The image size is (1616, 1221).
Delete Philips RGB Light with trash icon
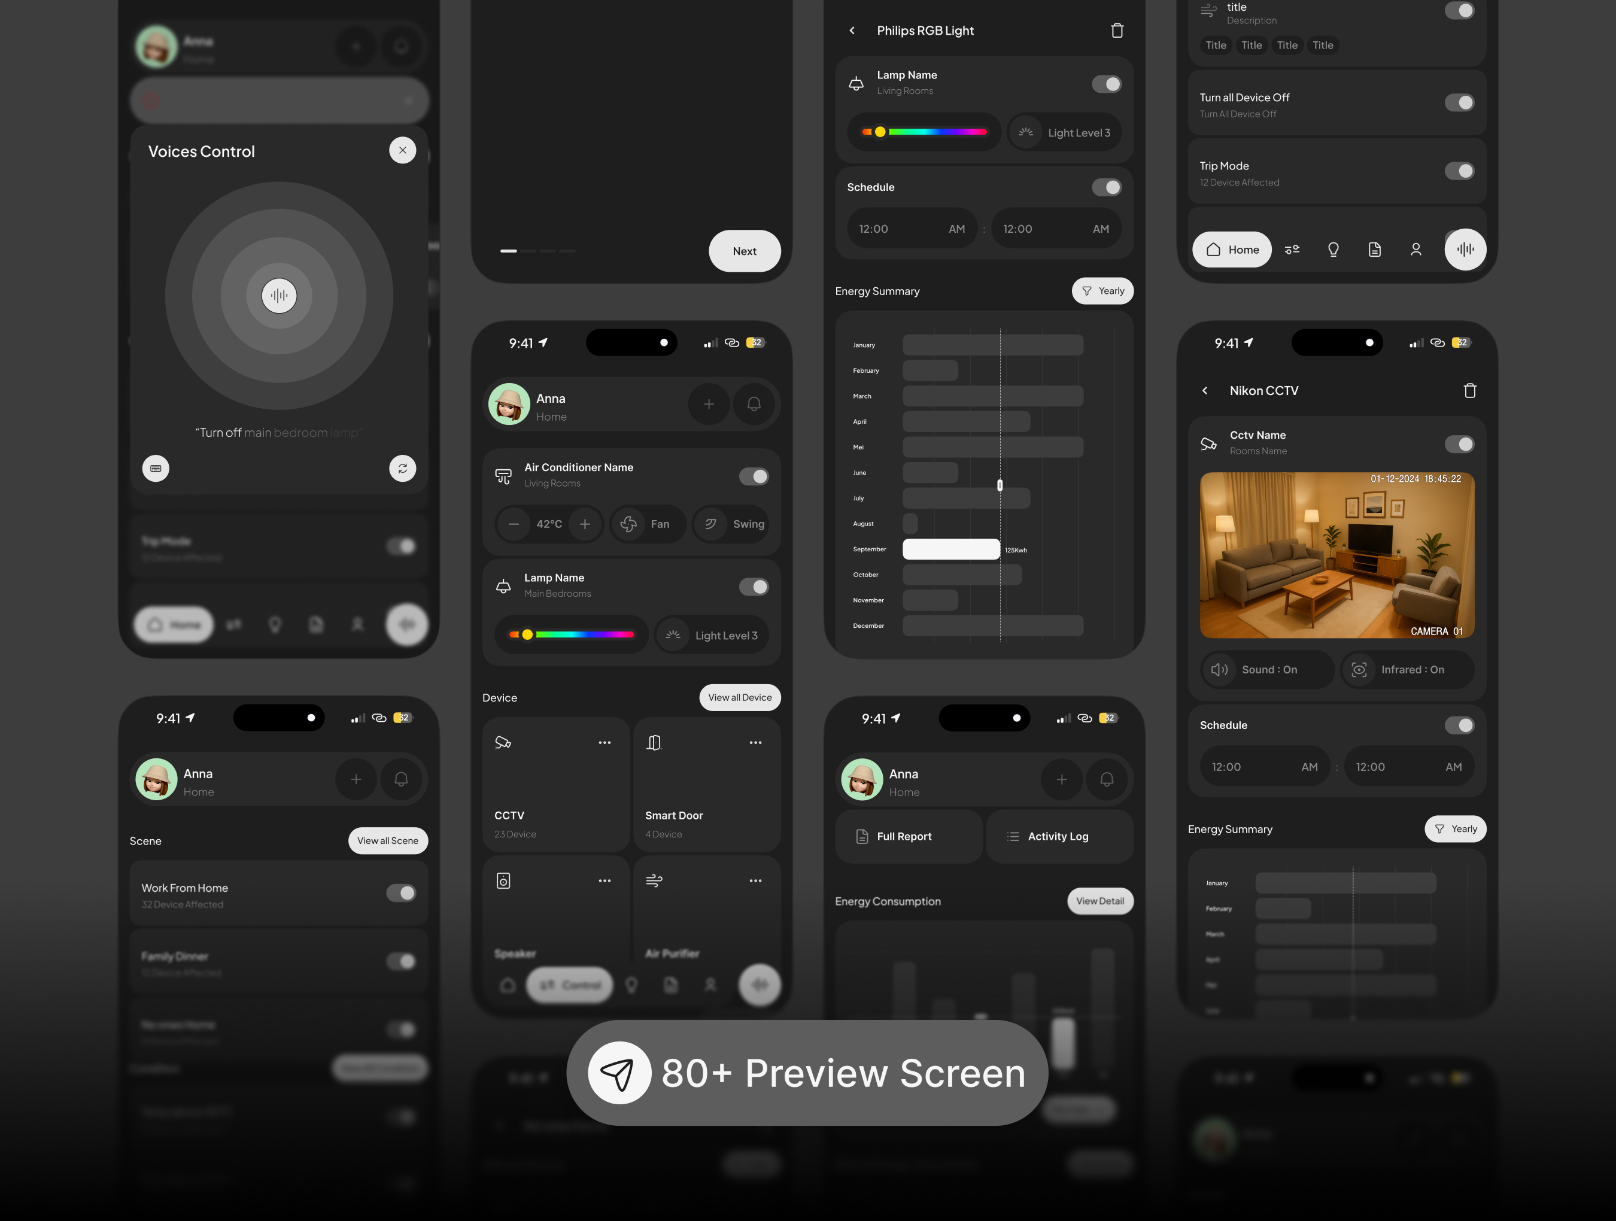point(1116,31)
